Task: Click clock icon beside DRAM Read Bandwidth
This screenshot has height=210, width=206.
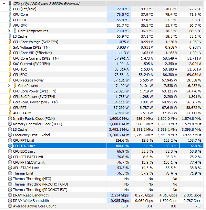Action: tap(10, 195)
